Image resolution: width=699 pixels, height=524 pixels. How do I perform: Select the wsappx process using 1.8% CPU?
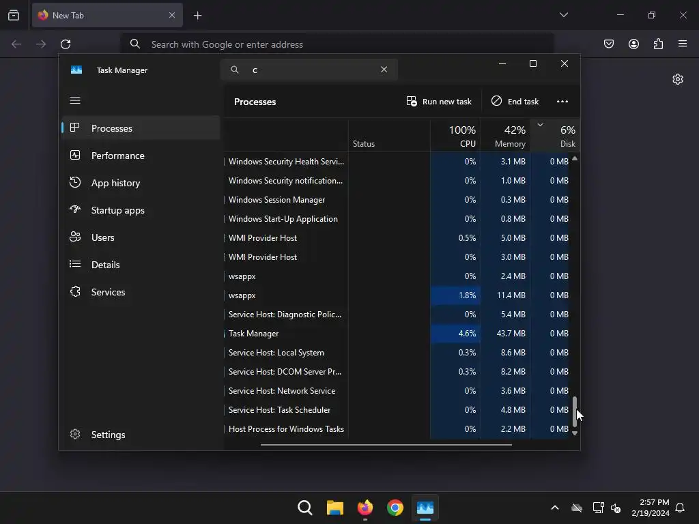(x=398, y=295)
